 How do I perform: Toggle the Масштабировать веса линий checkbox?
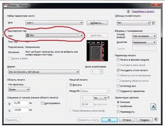[x=71, y=111]
